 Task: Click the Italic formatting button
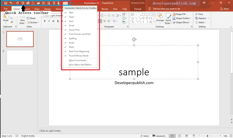[x=49, y=21]
